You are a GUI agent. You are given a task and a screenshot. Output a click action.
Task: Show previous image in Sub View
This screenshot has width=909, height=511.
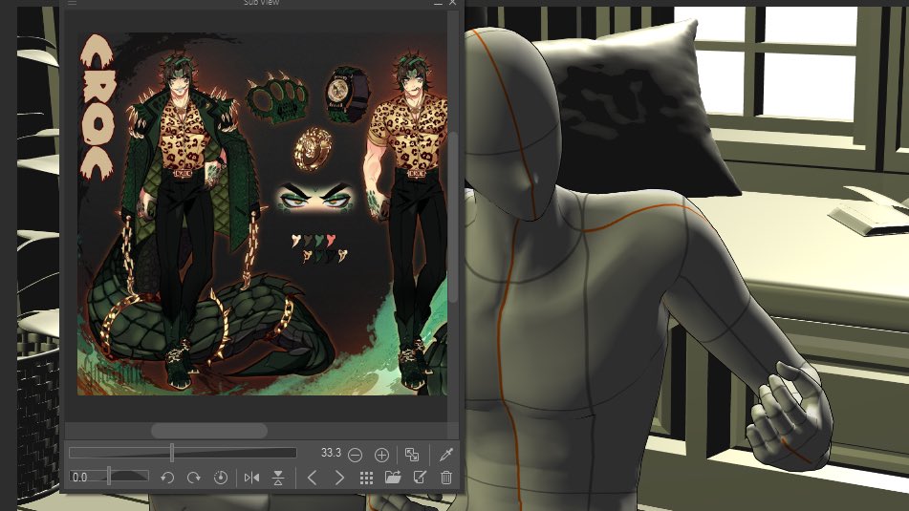[x=312, y=478]
